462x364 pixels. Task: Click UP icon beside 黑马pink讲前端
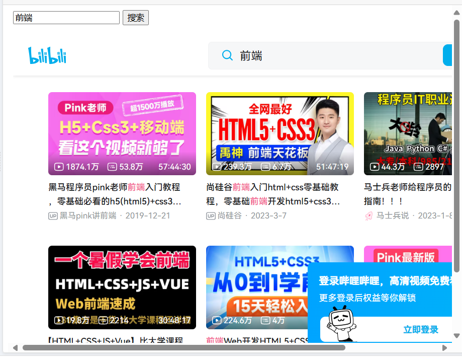click(53, 216)
